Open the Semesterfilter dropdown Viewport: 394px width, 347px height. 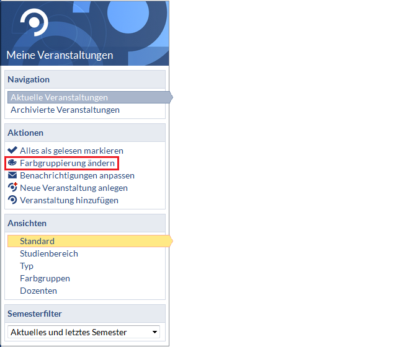(x=84, y=332)
